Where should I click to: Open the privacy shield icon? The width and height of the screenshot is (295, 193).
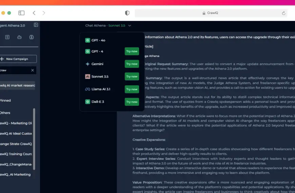coord(127,13)
